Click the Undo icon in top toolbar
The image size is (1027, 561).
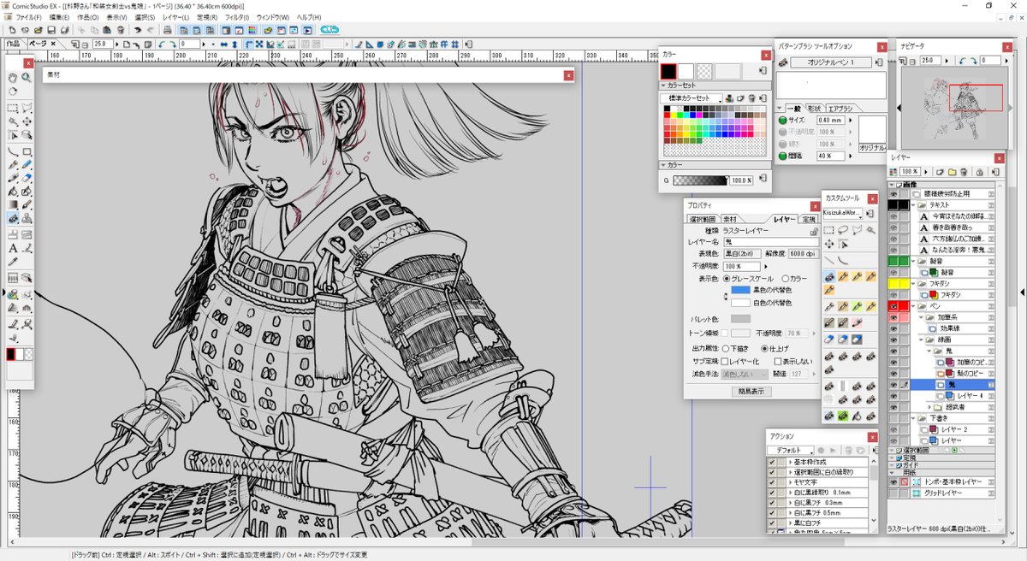point(139,30)
